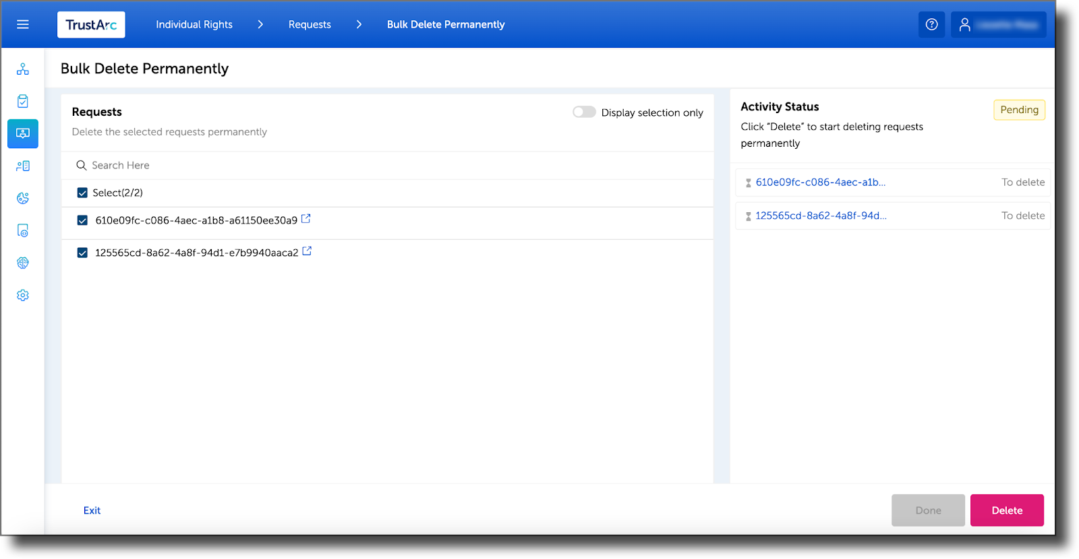Click hourglass icon beside 610e09fc status

coord(748,183)
